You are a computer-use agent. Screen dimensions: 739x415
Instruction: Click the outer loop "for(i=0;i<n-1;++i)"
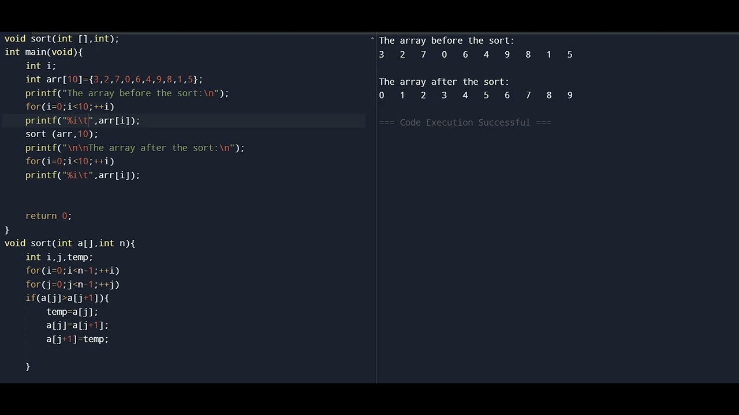[x=72, y=270]
